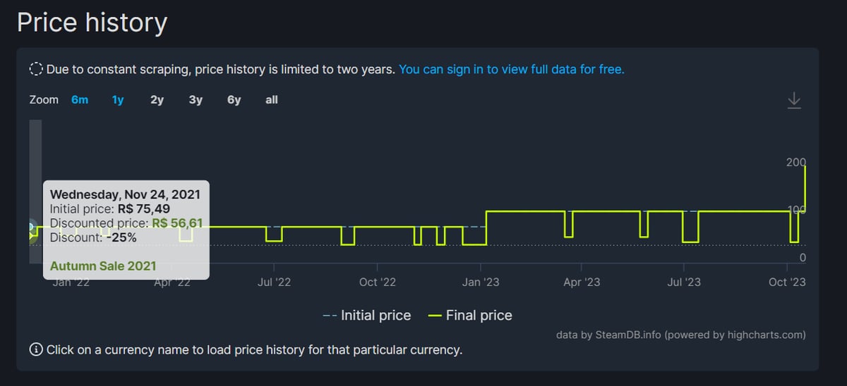
Task: Click the Autumn Sale 2021 tooltip label
Action: tap(103, 266)
